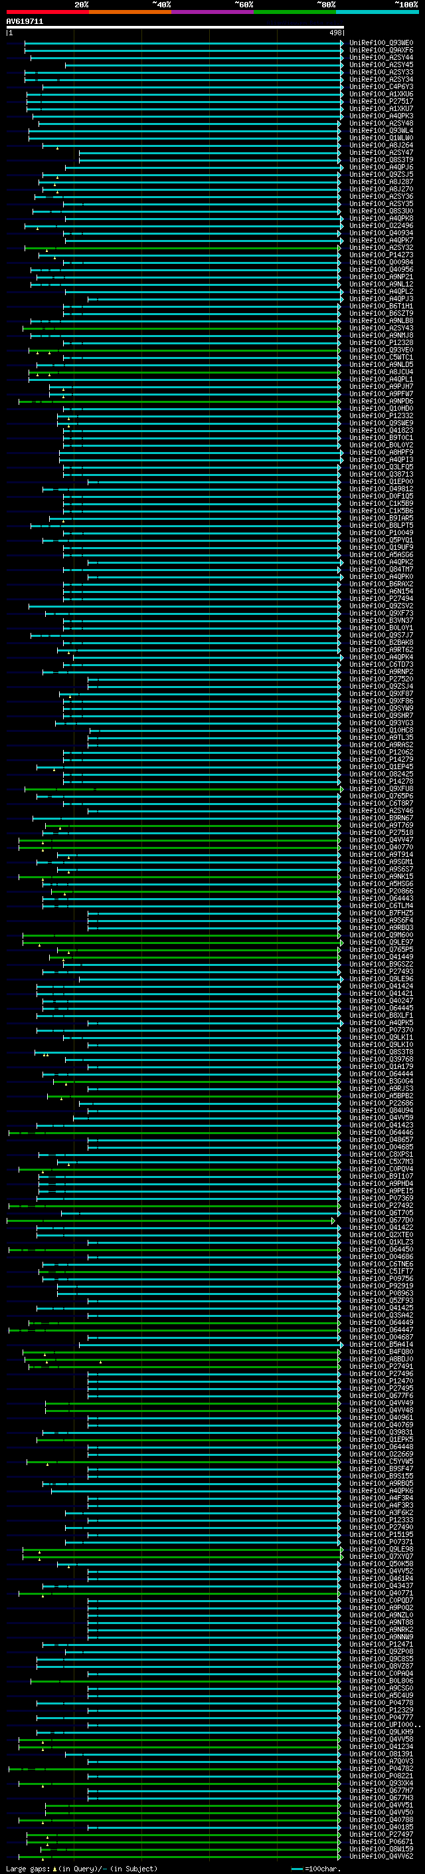Select hit label UniRef100_A4QPJ3
425x1874 pixels.
click(x=381, y=298)
